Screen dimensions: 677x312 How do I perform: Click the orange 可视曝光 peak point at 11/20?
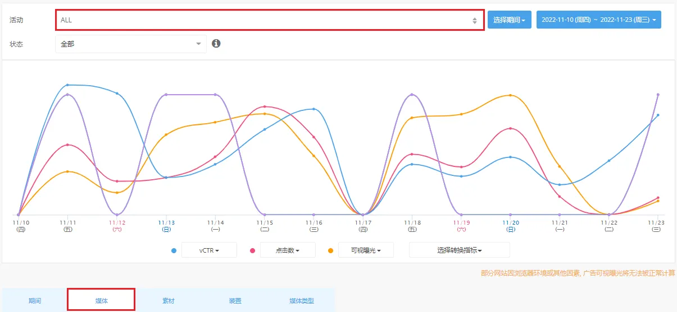point(510,95)
